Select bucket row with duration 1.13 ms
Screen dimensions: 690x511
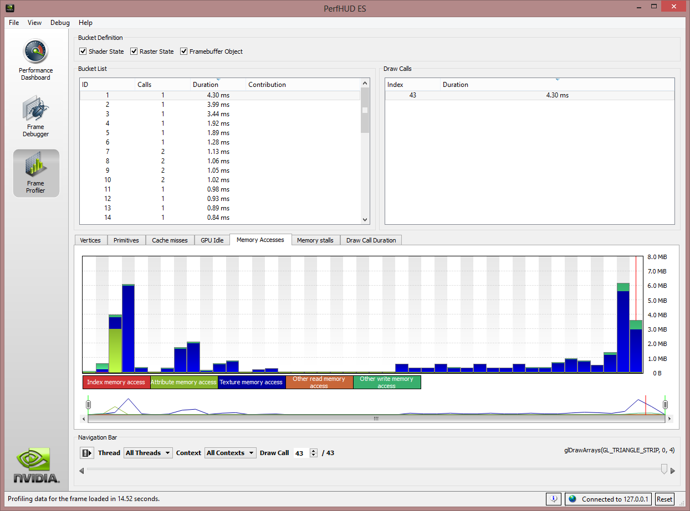coord(220,152)
